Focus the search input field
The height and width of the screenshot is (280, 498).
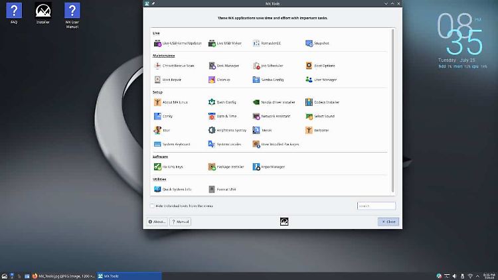pyautogui.click(x=376, y=206)
